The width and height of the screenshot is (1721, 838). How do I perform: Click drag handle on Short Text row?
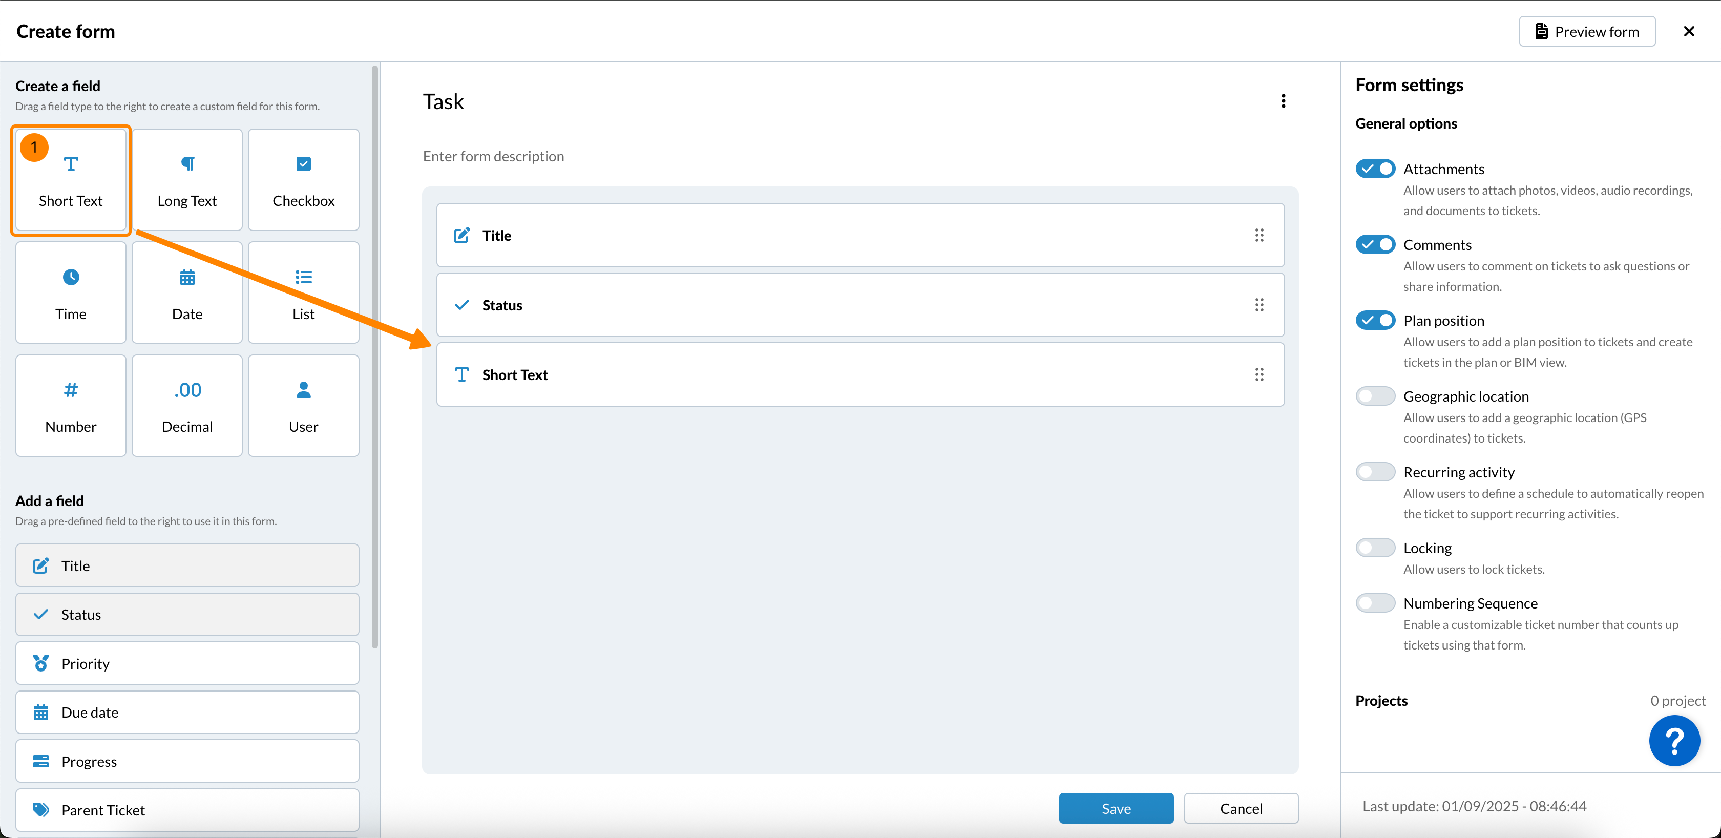(1258, 375)
